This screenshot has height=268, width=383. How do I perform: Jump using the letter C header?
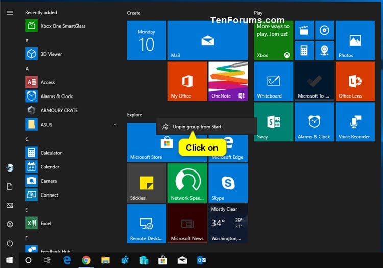(27, 139)
